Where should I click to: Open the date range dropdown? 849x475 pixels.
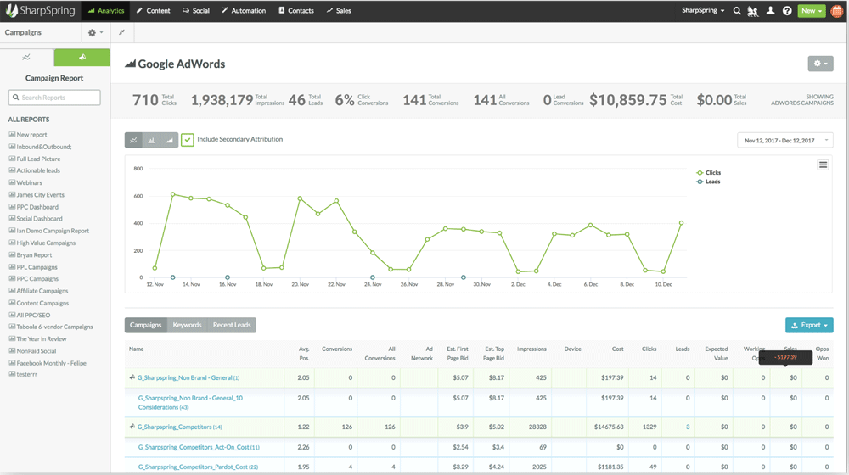click(784, 140)
